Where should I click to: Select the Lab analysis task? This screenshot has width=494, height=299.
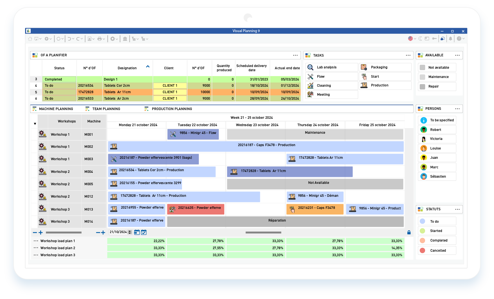click(x=332, y=67)
